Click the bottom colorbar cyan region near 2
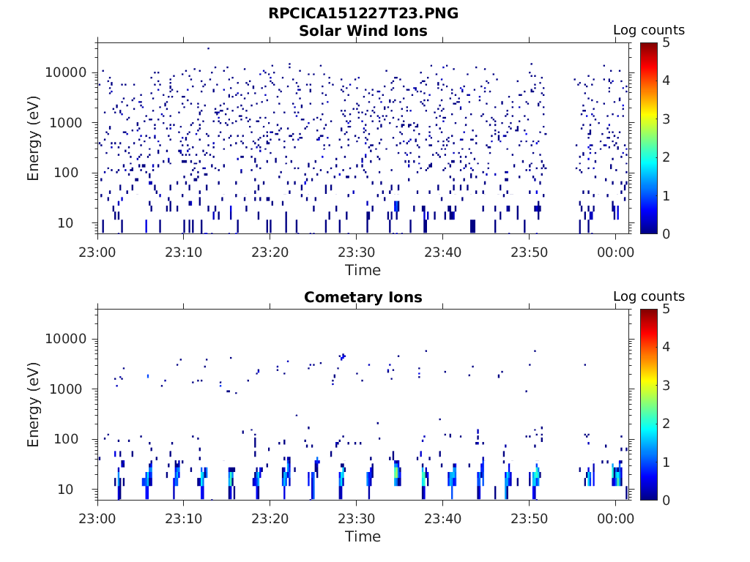750x562 pixels. point(649,424)
